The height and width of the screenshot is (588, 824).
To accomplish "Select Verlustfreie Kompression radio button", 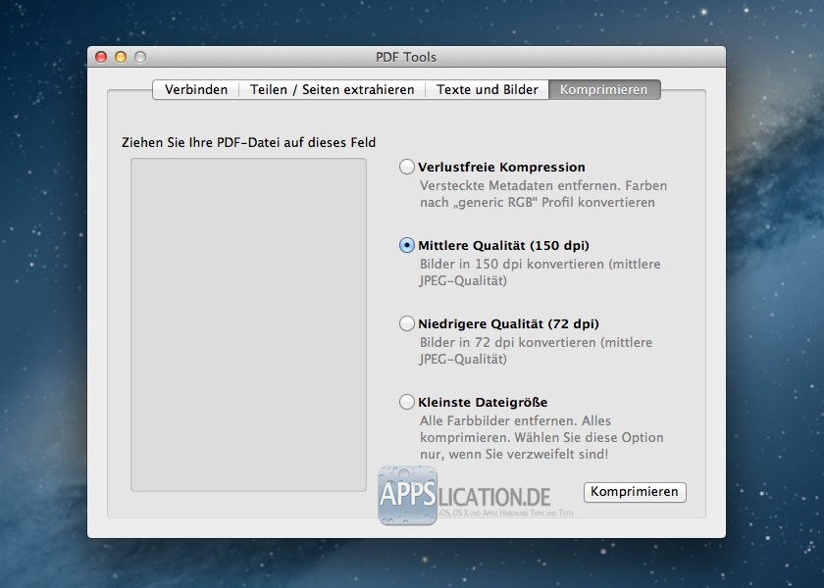I will click(407, 167).
